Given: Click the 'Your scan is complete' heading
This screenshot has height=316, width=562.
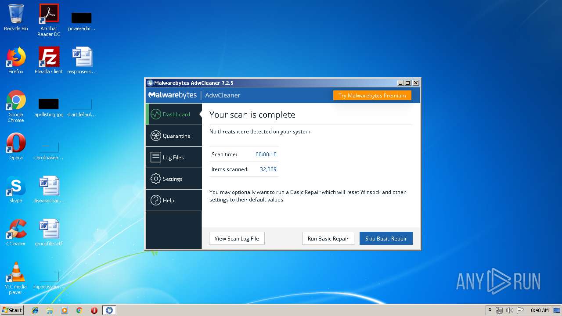Looking at the screenshot, I should [252, 115].
